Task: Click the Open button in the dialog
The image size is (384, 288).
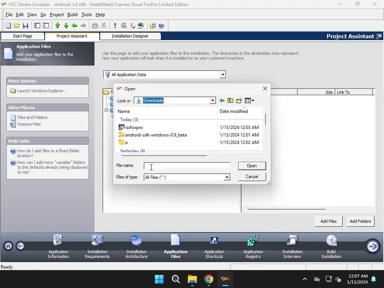Action: click(x=252, y=166)
